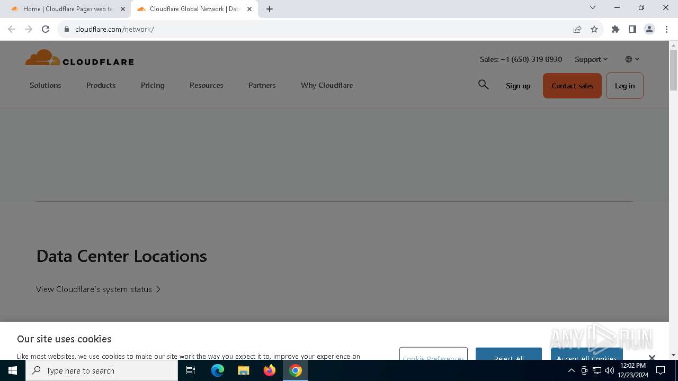Click the address bar URL
This screenshot has width=678, height=381.
click(x=114, y=29)
